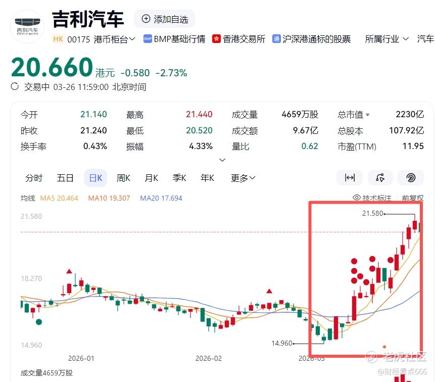Click the small orange dot marker
Screen dimensions: 435x382
pyautogui.click(x=384, y=347)
